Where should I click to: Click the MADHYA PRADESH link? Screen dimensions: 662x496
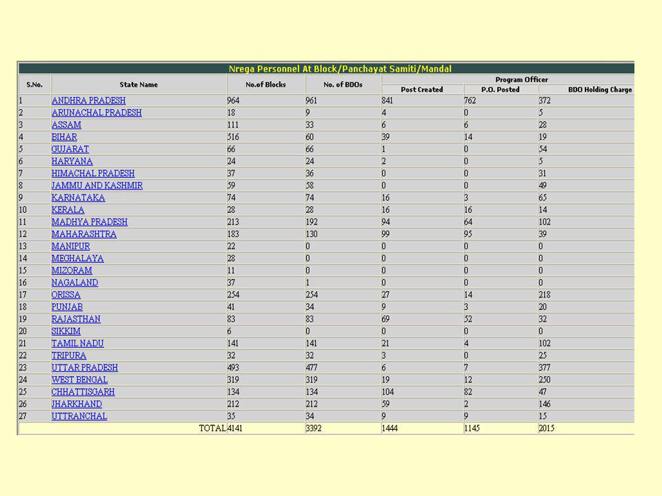pos(90,223)
